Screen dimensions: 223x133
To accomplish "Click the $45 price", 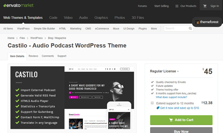I will coord(207,71).
